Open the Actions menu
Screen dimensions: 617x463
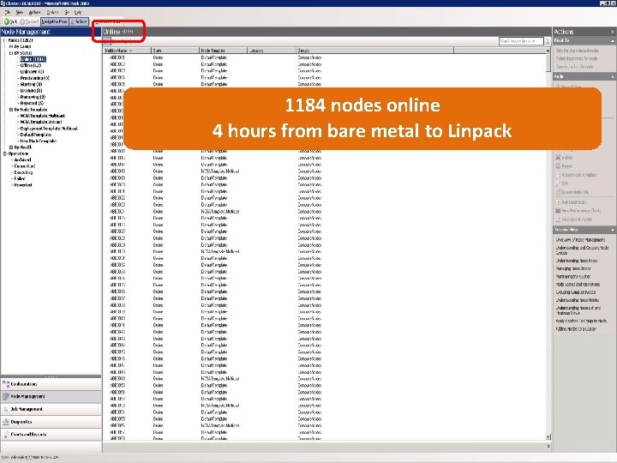[34, 12]
